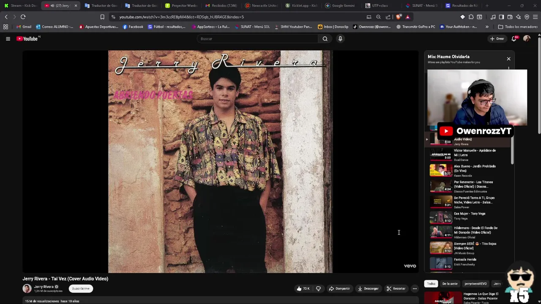Image resolution: width=541 pixels, height=304 pixels.
Task: Toggle the browser sidebar panel
Action: [501, 17]
